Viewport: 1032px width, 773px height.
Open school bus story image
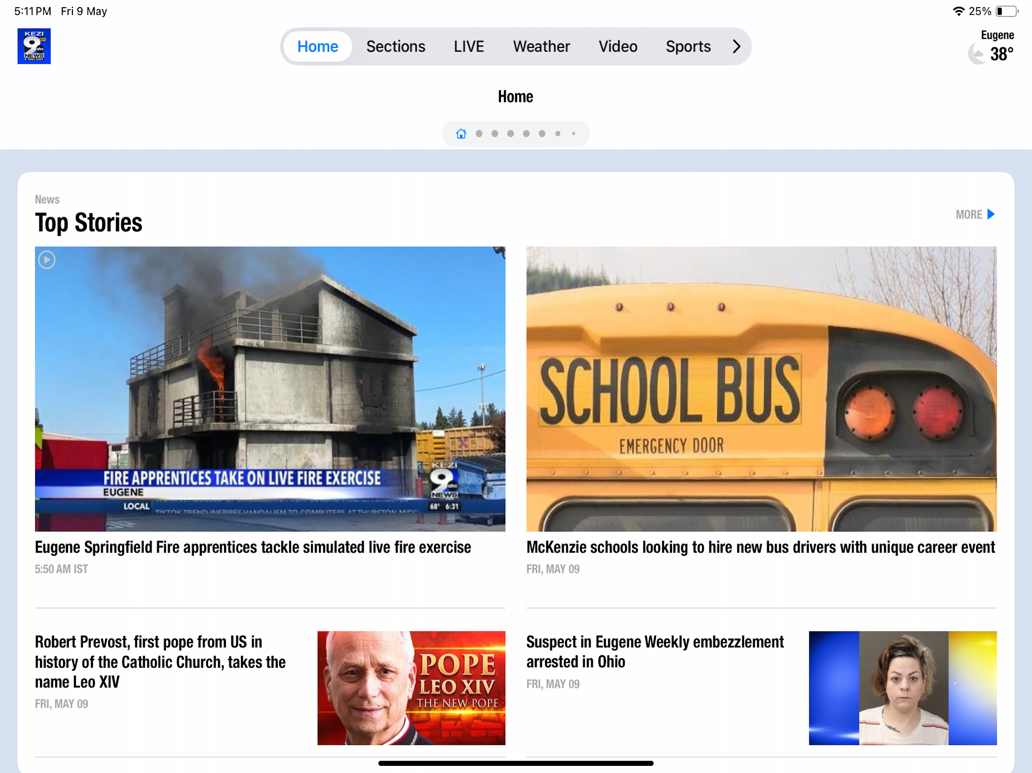[x=762, y=389]
